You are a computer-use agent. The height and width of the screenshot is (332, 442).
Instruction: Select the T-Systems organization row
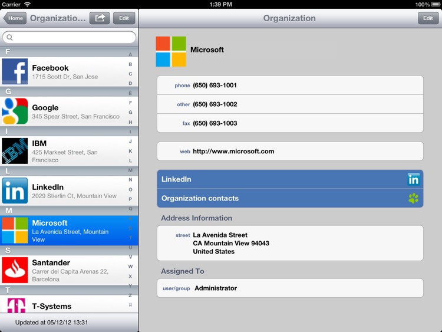(69, 304)
